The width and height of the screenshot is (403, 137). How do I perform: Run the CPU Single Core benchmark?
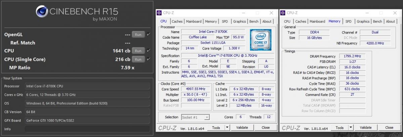pos(138,59)
